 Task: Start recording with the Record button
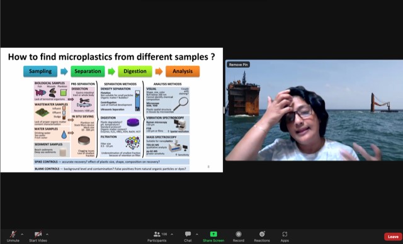click(x=239, y=236)
